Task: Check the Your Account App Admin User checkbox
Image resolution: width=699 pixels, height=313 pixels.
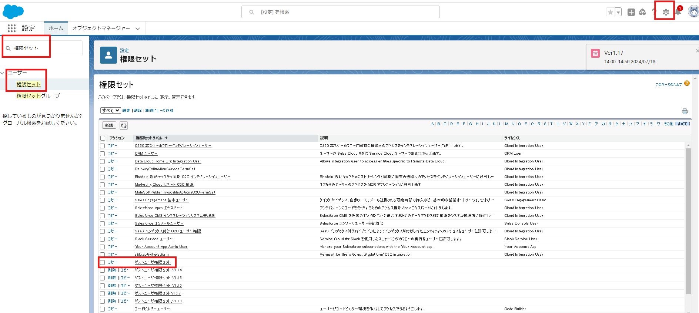Action: 103,247
